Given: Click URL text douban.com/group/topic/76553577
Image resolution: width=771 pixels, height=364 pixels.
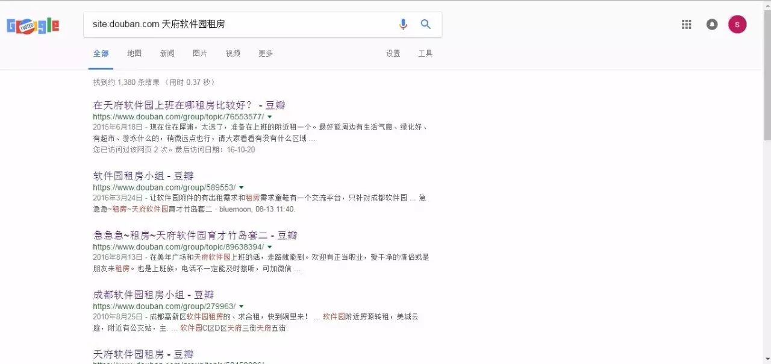Looking at the screenshot, I should pyautogui.click(x=178, y=117).
